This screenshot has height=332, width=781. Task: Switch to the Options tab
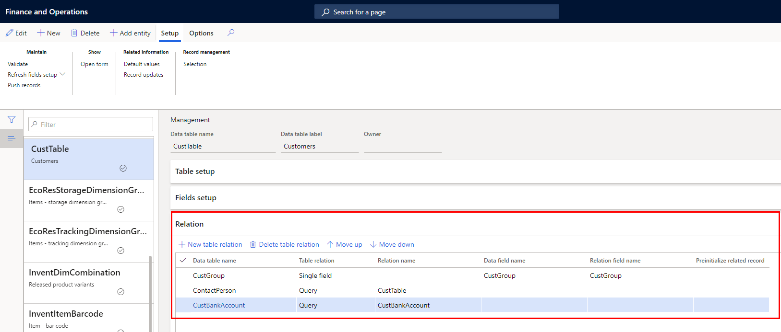tap(201, 33)
